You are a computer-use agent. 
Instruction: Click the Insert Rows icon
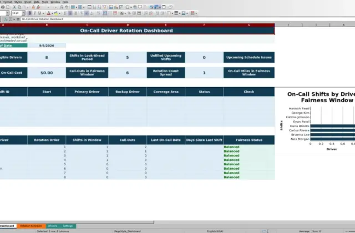click(73, 7)
